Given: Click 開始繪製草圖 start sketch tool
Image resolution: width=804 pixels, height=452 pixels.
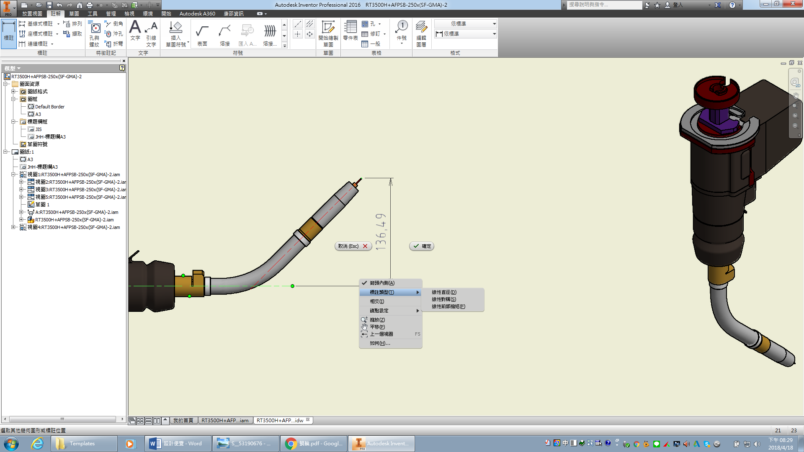Looking at the screenshot, I should click(328, 34).
